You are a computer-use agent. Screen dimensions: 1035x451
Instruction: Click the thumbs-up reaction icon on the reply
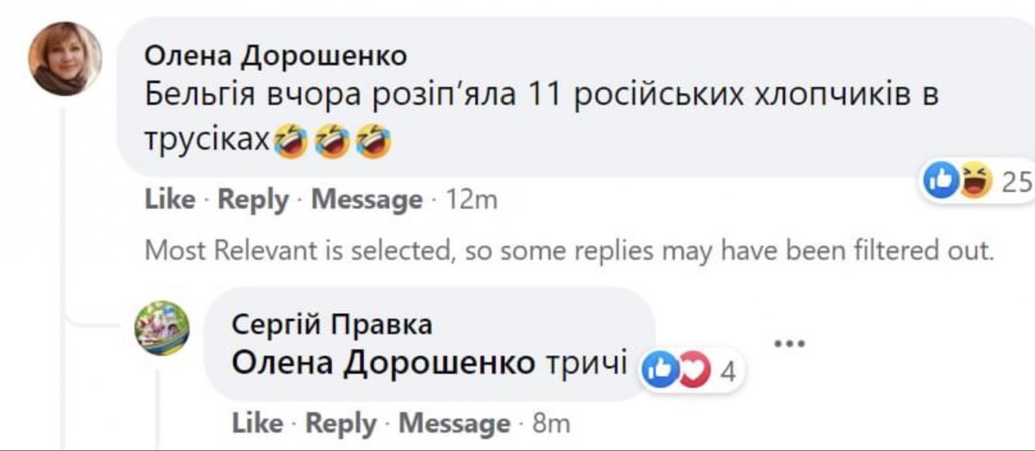[660, 371]
